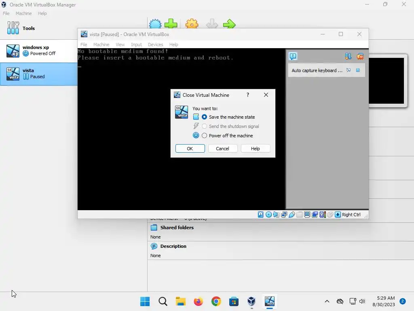Show hidden system tray icons
414x311 pixels.
(327, 301)
